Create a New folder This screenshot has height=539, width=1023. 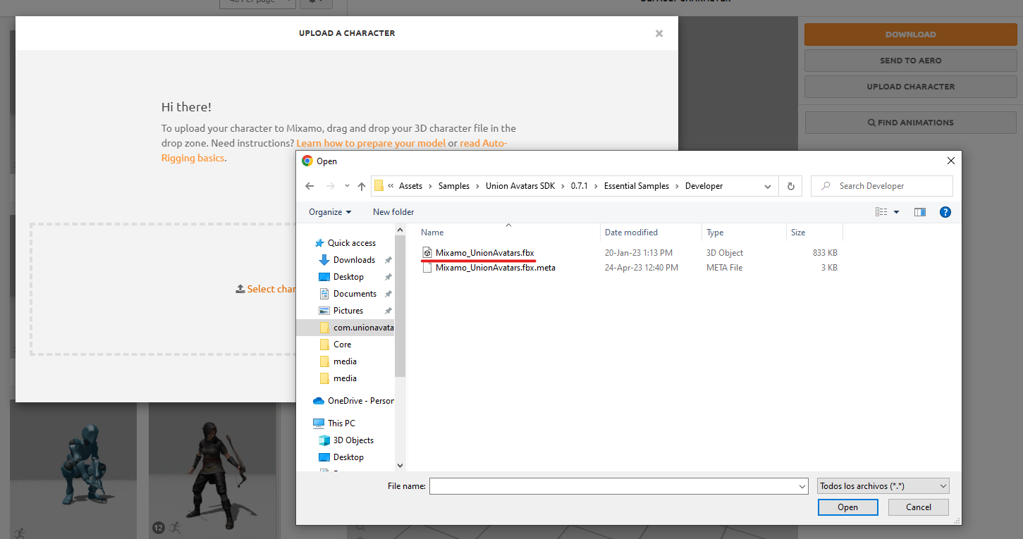pos(393,212)
